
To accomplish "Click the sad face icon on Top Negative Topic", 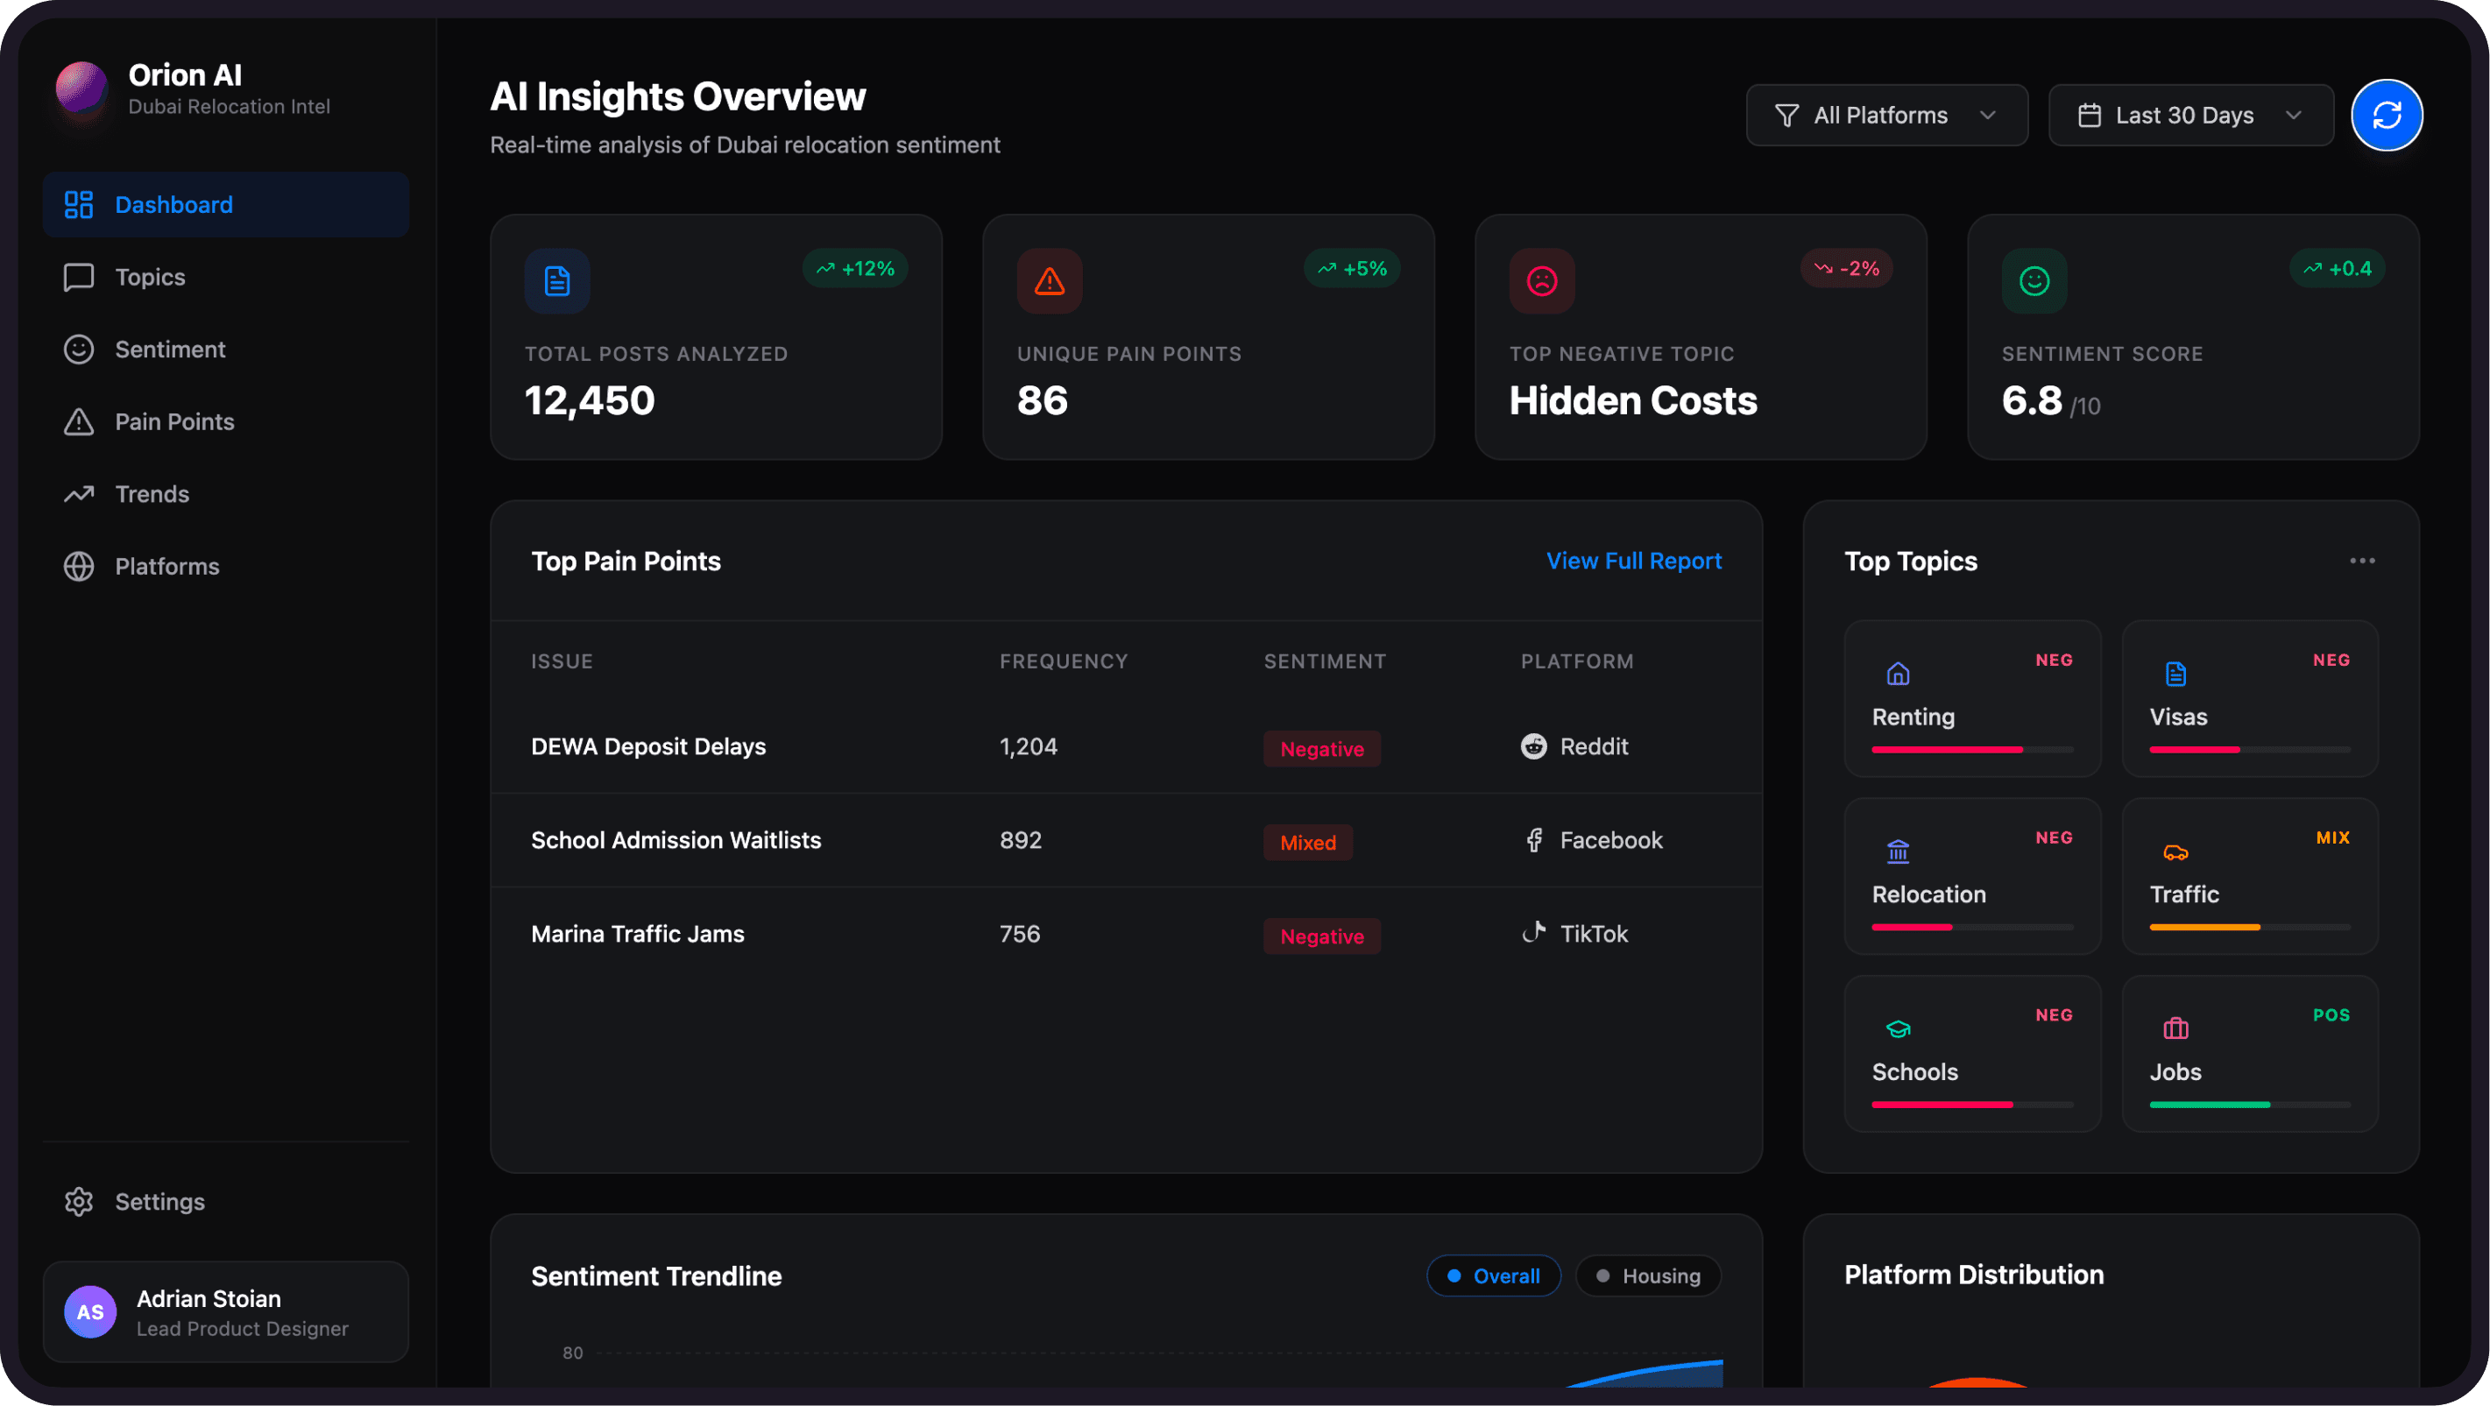I will (1542, 281).
